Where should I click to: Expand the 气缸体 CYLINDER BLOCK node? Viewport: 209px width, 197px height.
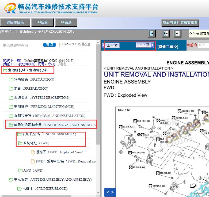[45, 189]
